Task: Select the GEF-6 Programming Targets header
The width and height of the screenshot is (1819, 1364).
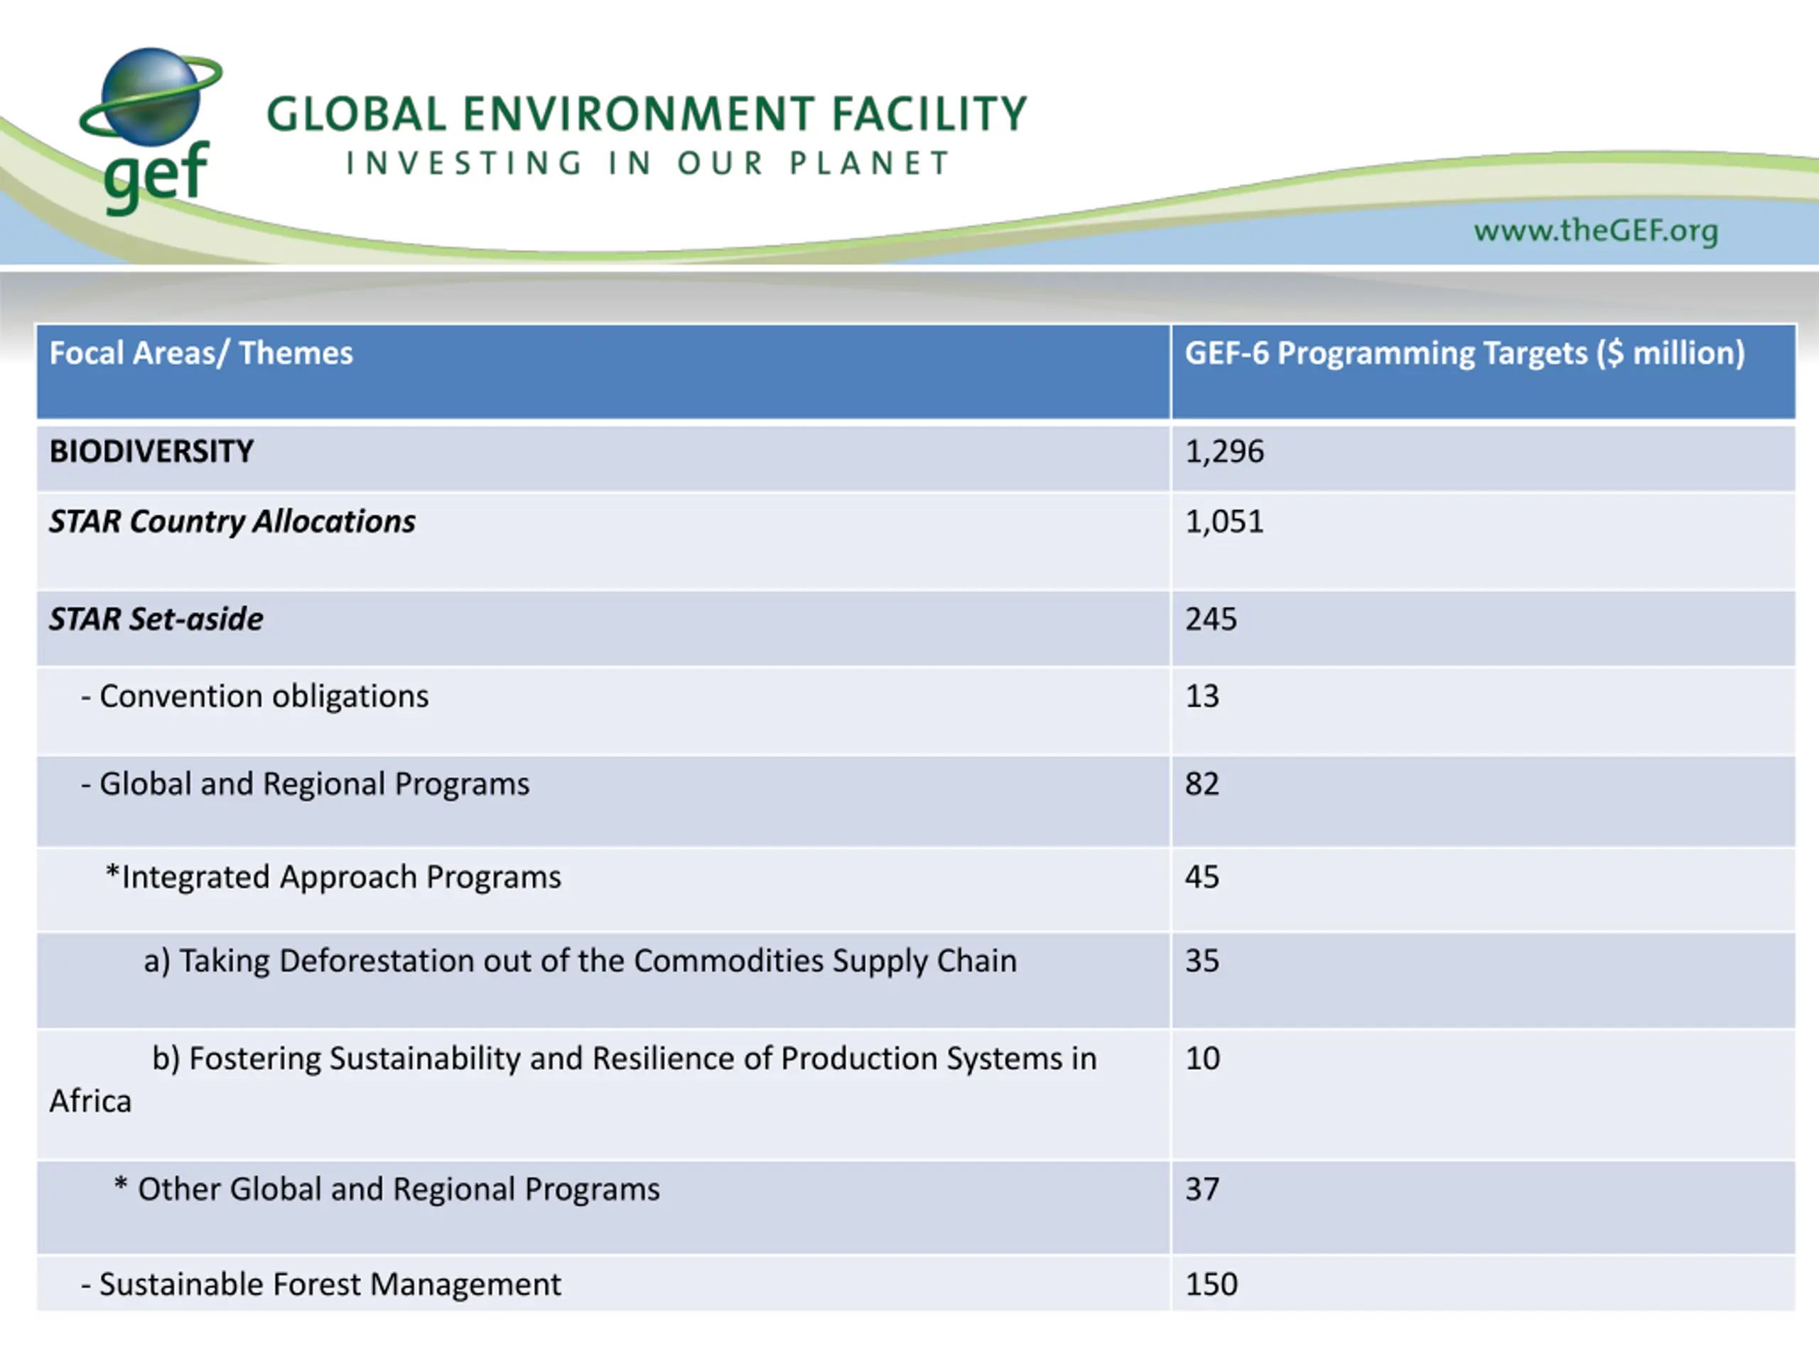Action: click(x=1464, y=354)
